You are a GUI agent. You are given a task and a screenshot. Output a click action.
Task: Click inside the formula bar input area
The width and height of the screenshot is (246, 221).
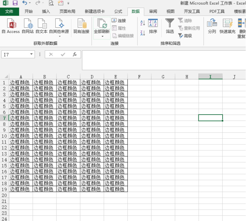point(164,60)
